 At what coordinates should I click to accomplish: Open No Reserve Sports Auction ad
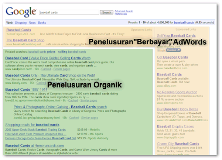[x=177, y=92]
